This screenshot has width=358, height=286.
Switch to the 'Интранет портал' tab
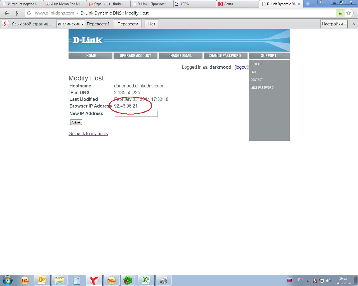pos(22,4)
